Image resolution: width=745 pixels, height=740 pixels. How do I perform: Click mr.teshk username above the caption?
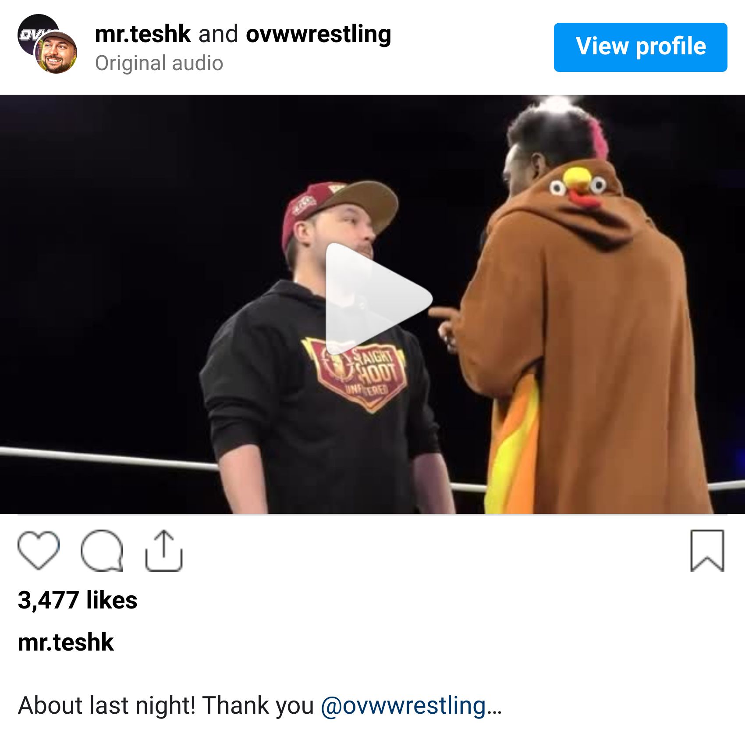point(66,642)
